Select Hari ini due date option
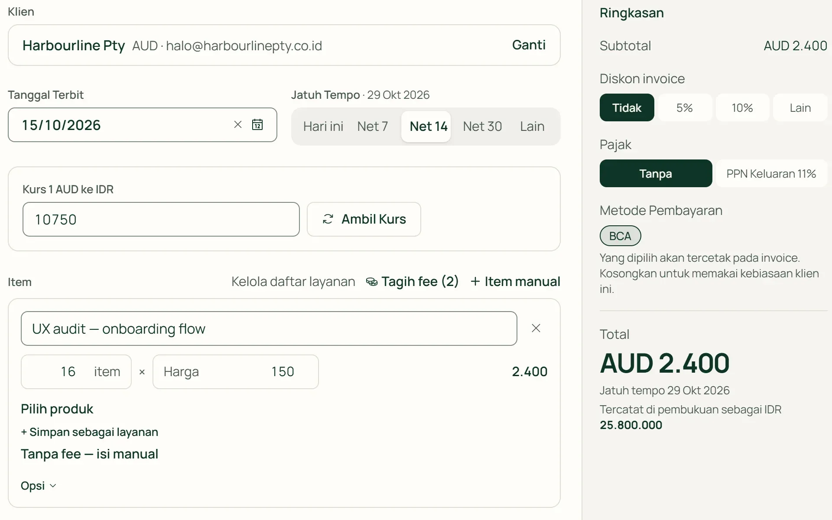 [323, 127]
